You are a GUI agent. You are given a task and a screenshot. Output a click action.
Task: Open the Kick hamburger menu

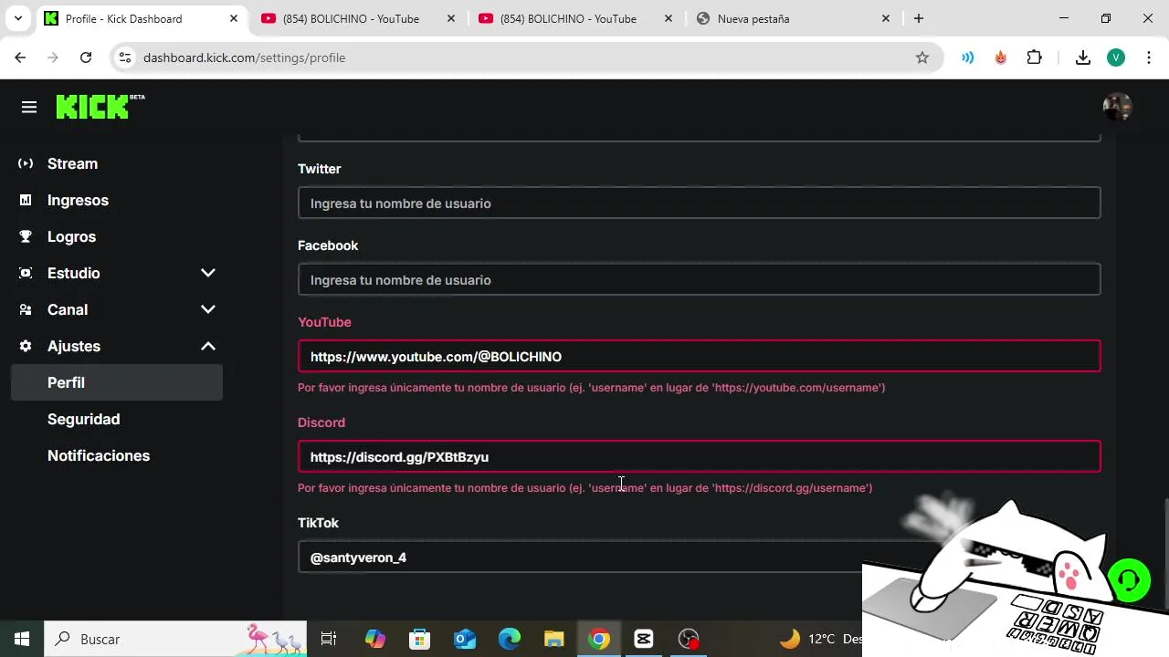coord(29,108)
